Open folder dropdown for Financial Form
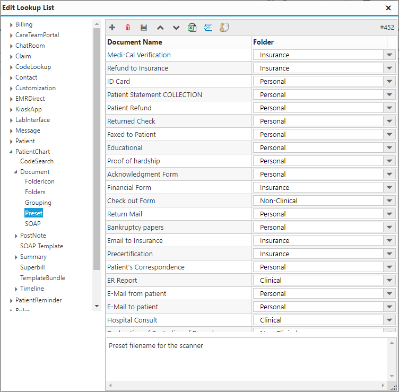The width and height of the screenshot is (399, 392). pyautogui.click(x=389, y=187)
